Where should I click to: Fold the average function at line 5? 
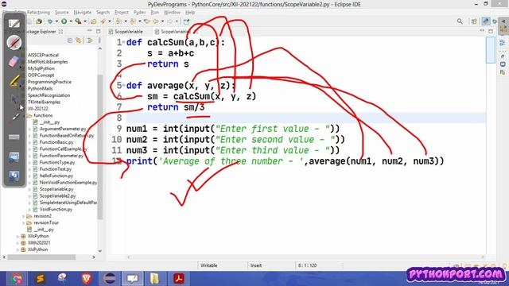[x=124, y=86]
